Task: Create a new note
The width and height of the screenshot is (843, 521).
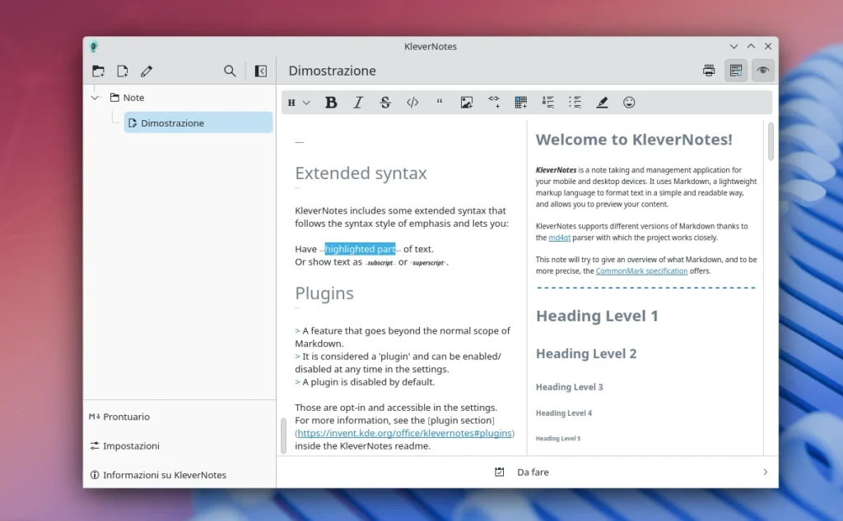Action: (x=122, y=71)
